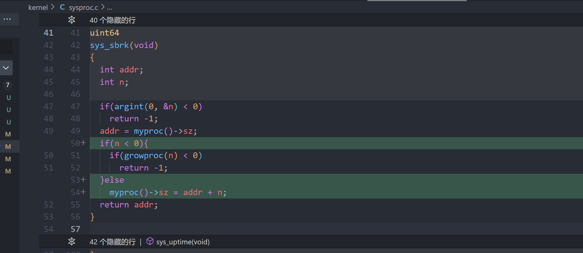
Task: Click the 'argint' call in code
Action: click(x=129, y=107)
